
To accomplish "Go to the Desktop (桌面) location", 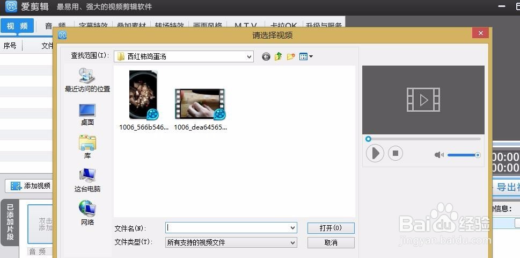I will click(87, 114).
